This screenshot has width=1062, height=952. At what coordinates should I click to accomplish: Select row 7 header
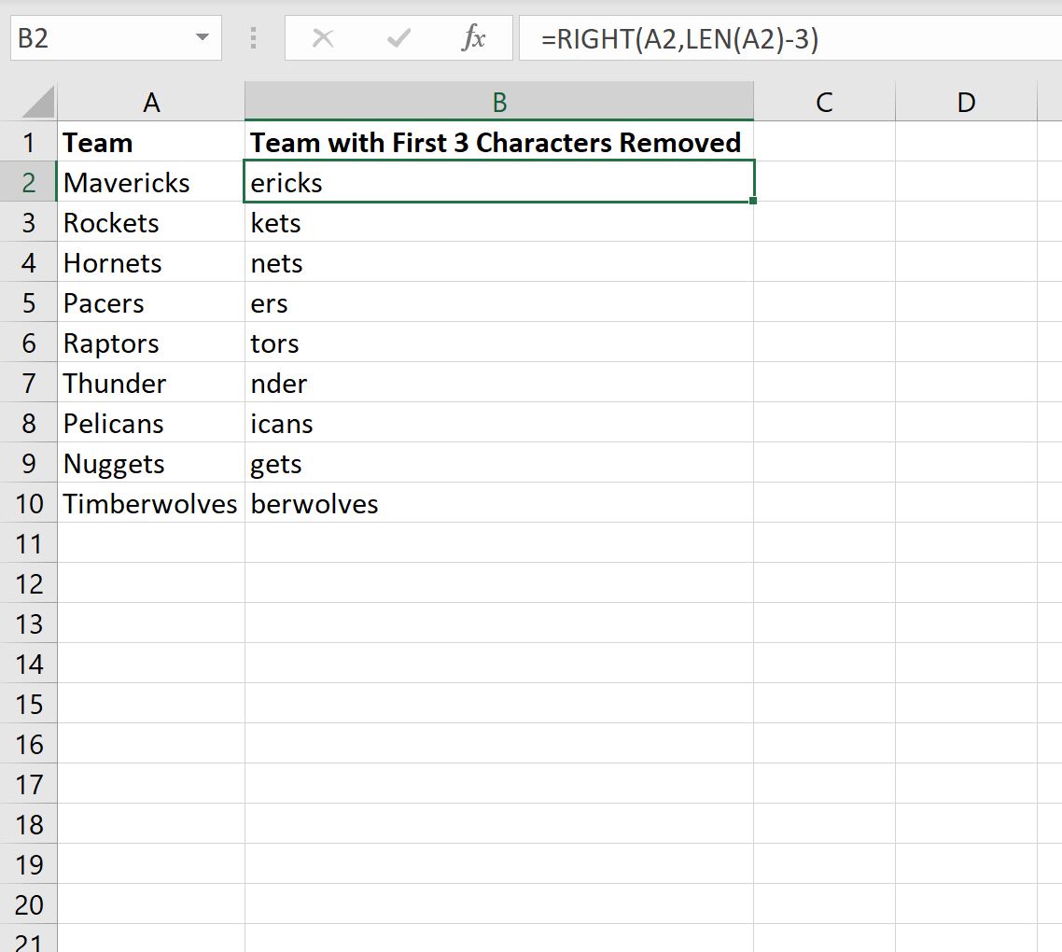28,383
